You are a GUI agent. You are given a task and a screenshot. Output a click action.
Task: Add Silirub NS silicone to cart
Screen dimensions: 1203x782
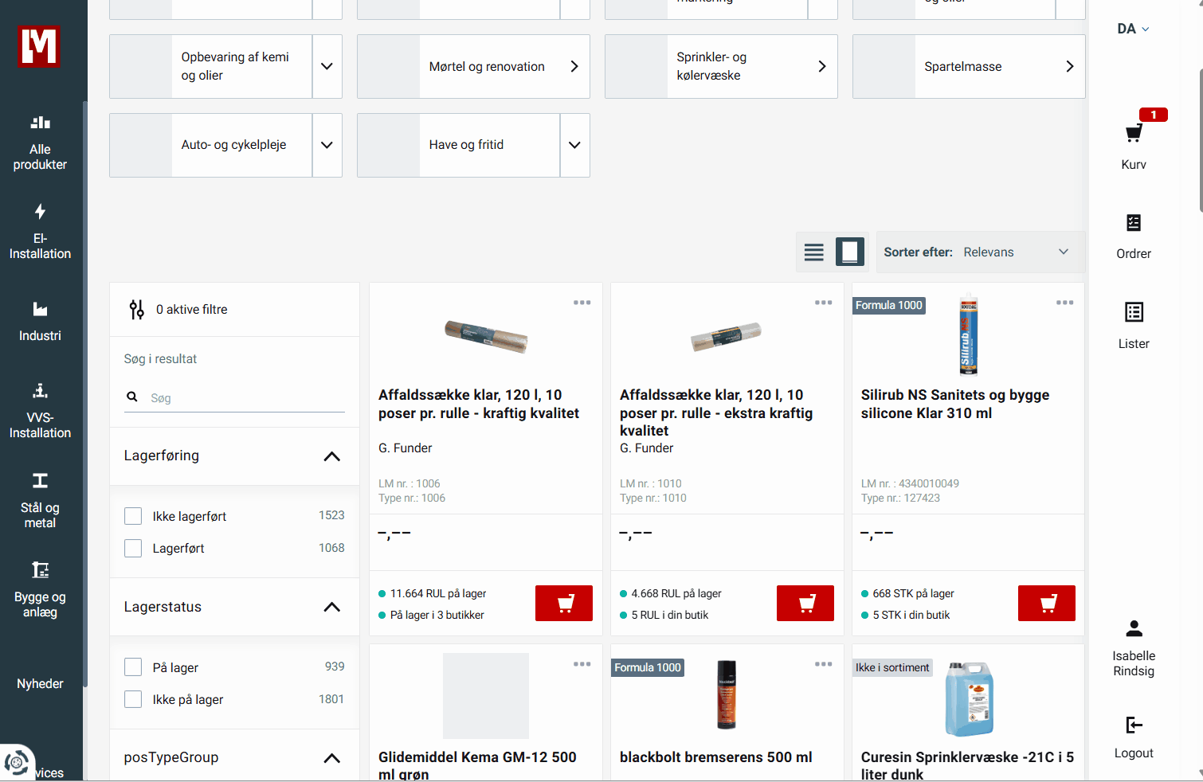(1046, 604)
